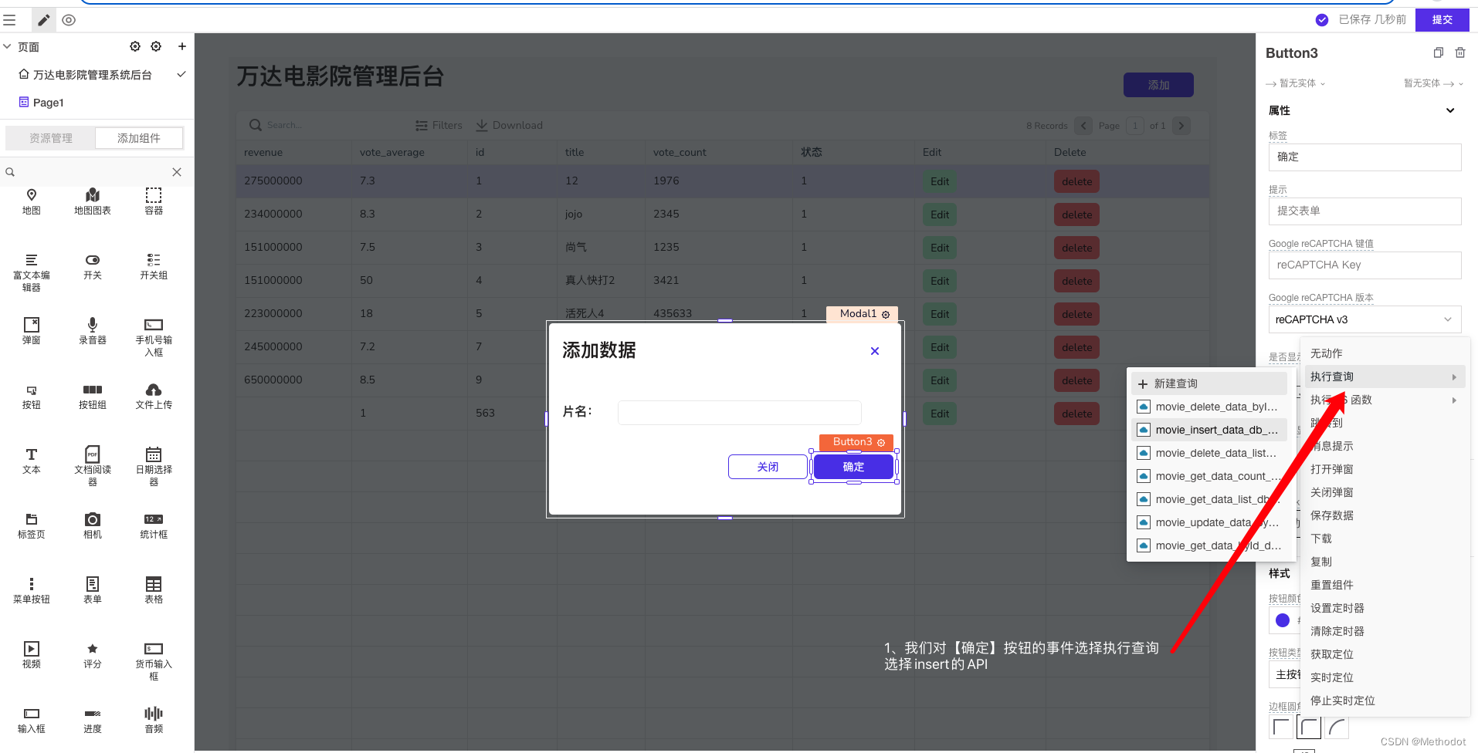
Task: Expand the 执行JS函数 submenu arrow
Action: pos(1454,400)
